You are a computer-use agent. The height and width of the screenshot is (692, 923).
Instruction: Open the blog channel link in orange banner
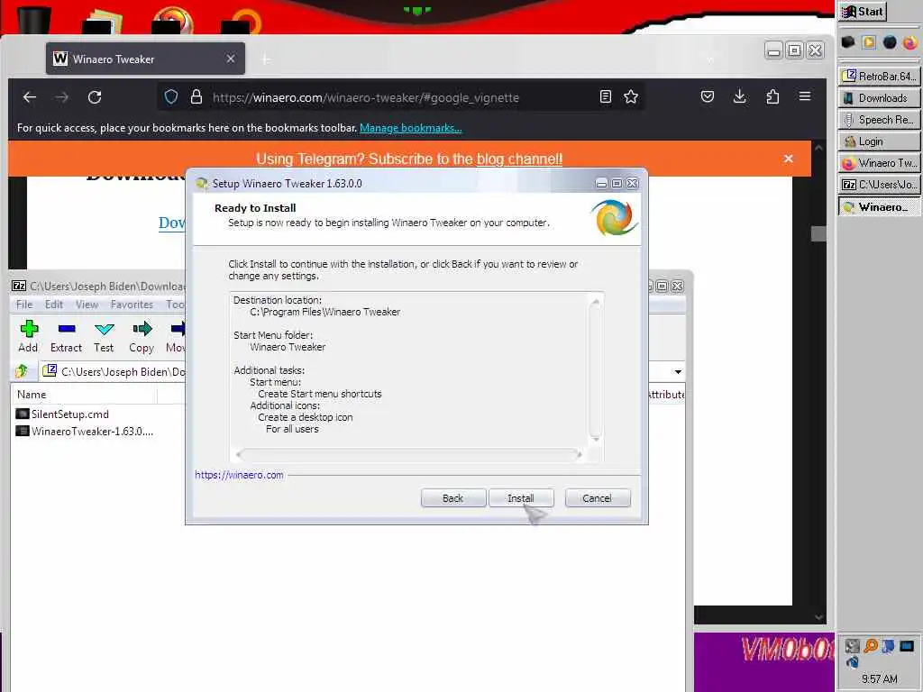[x=519, y=159]
